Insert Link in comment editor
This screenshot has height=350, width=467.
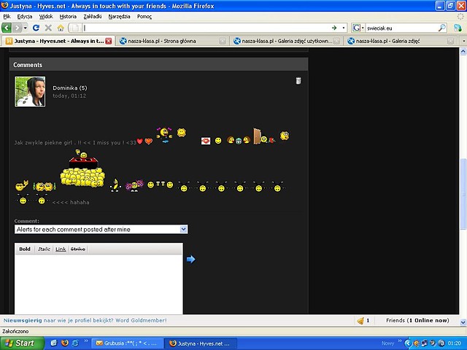[x=61, y=249]
